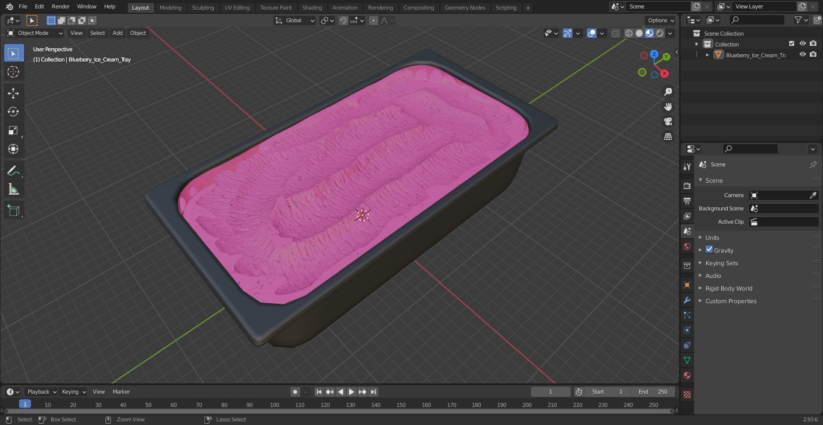
Task: Open the Texture properties checker tab
Action: click(687, 394)
